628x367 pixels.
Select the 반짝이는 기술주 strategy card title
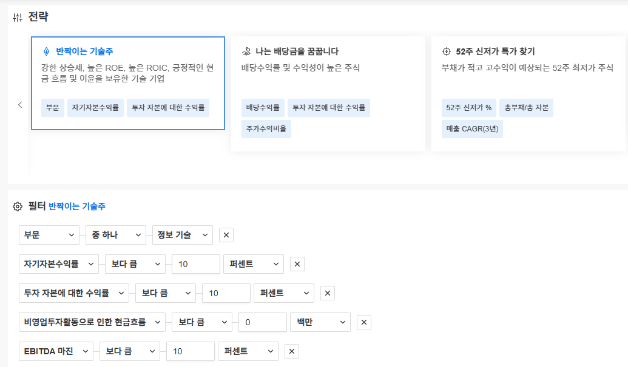point(84,51)
